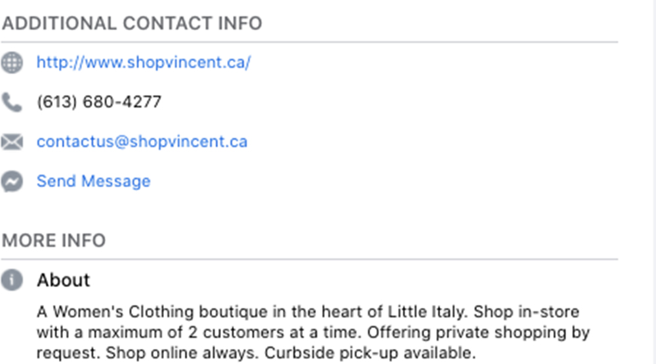Screen dimensions: 656x364
Task: Click the info circle icon beside About
Action: (12, 280)
